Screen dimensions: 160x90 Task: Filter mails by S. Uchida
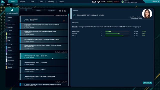tap(12, 31)
